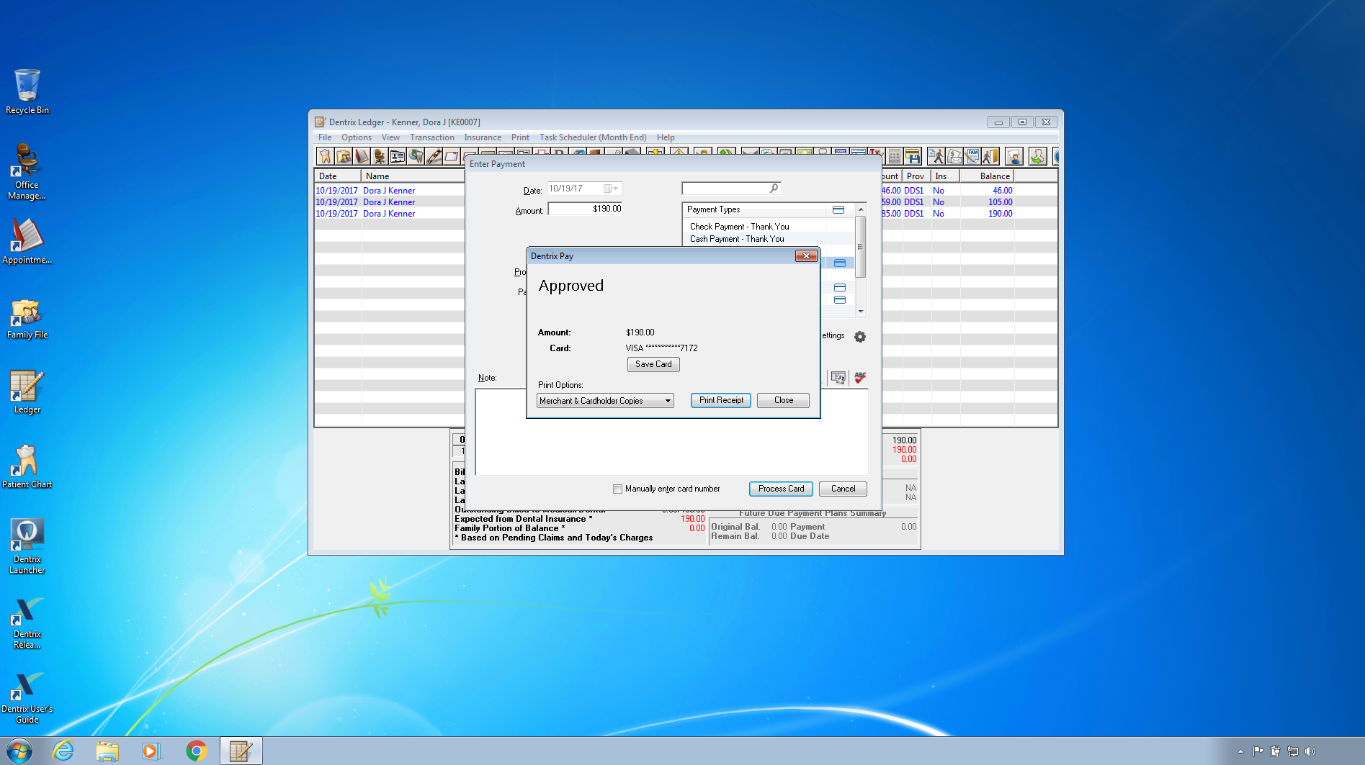Open Patient Chart from Ledger toolbar tooth icon

[326, 156]
